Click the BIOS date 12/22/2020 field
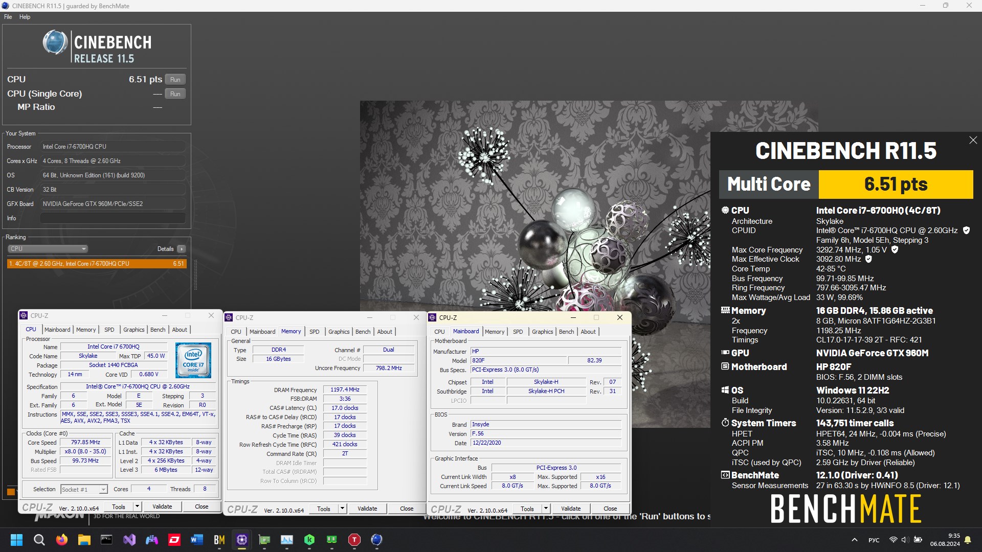 coord(546,443)
